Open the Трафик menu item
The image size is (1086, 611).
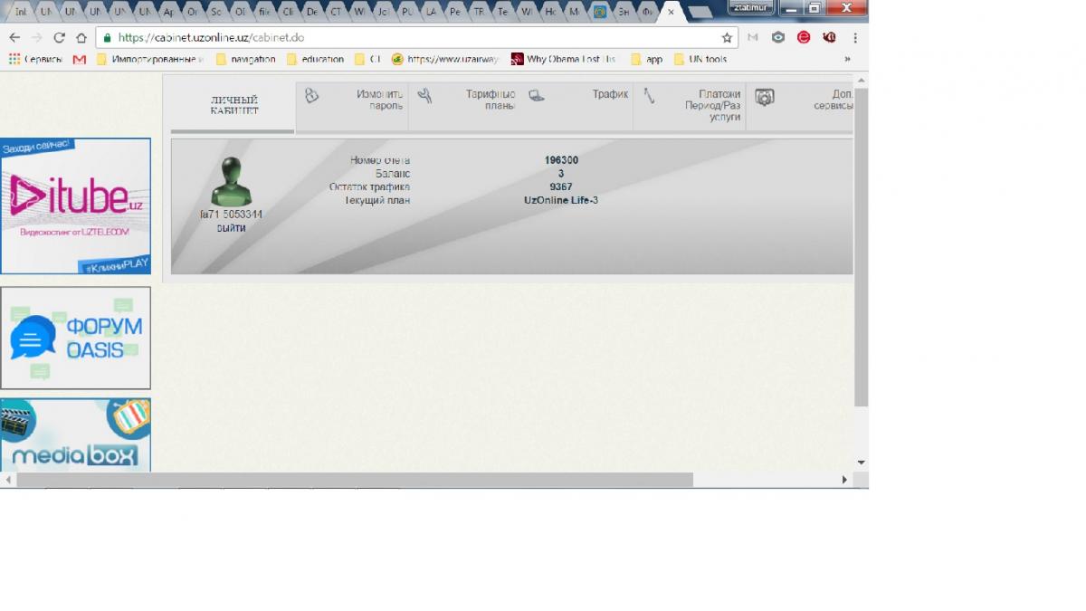click(x=610, y=94)
